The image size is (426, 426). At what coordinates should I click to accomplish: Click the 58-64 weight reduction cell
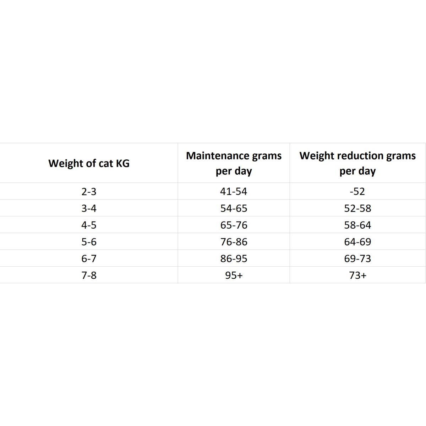click(357, 225)
